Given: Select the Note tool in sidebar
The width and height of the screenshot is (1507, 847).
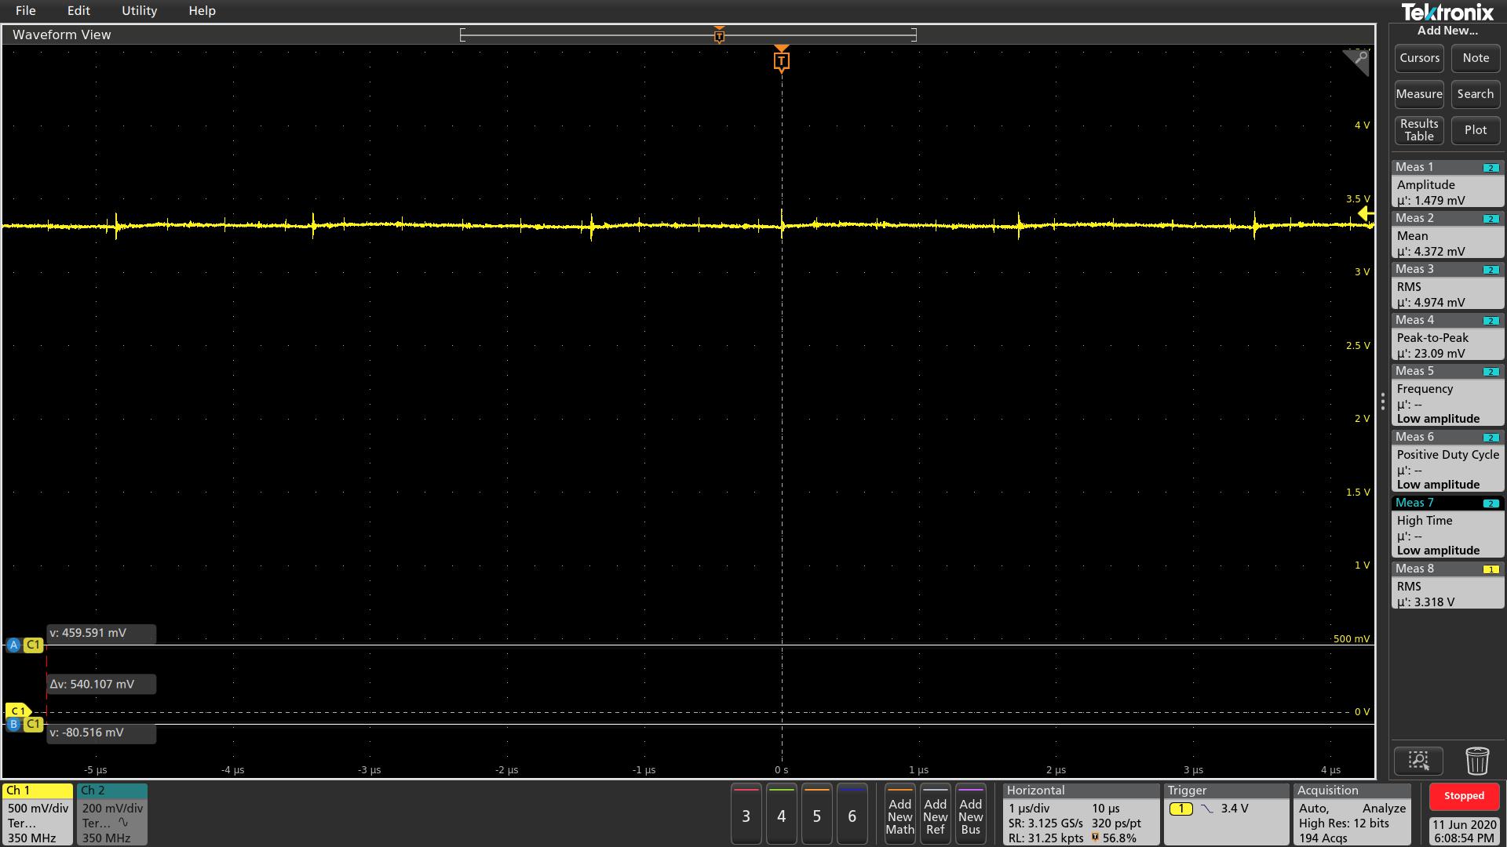Looking at the screenshot, I should coord(1475,57).
